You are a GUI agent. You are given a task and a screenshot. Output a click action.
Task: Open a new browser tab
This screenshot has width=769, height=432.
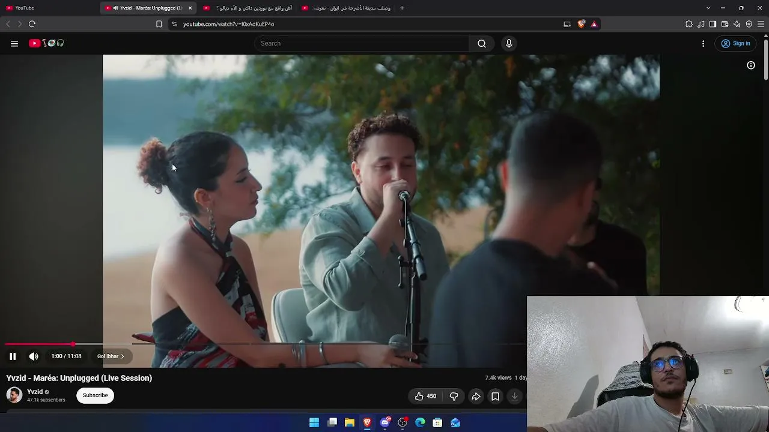(402, 8)
